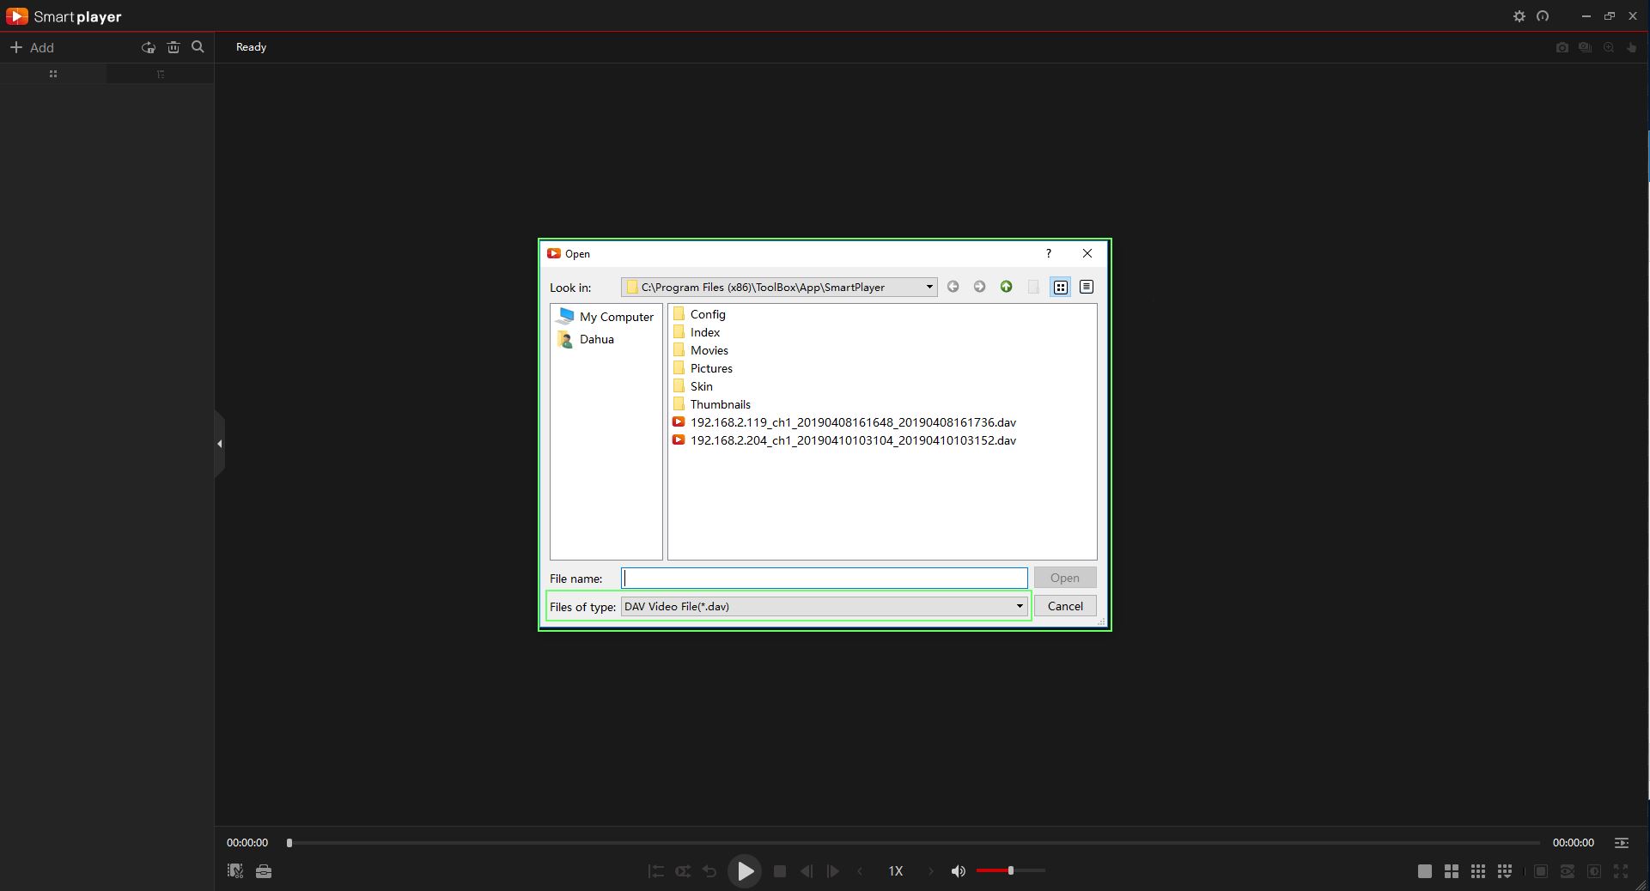1650x891 pixels.
Task: Open the search icon in playlist panel
Action: 198,47
